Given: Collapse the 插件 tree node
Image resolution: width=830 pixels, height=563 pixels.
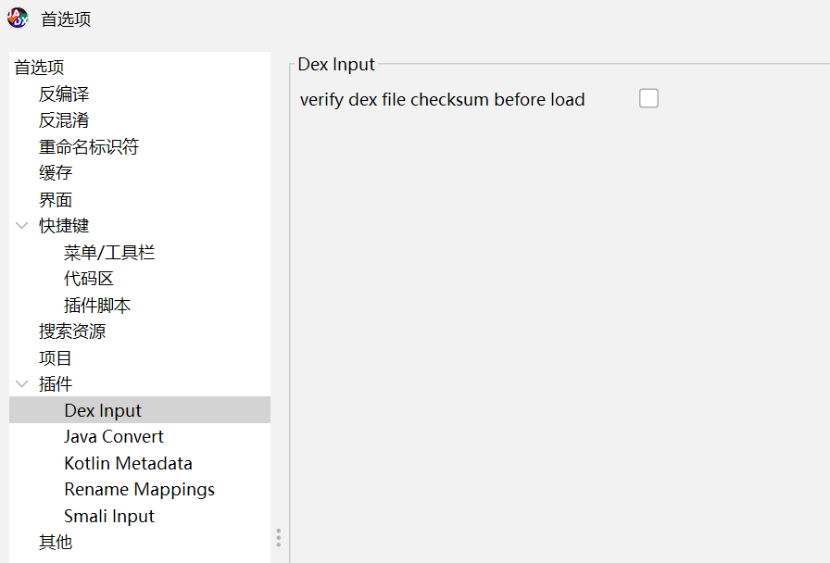Looking at the screenshot, I should click(22, 383).
